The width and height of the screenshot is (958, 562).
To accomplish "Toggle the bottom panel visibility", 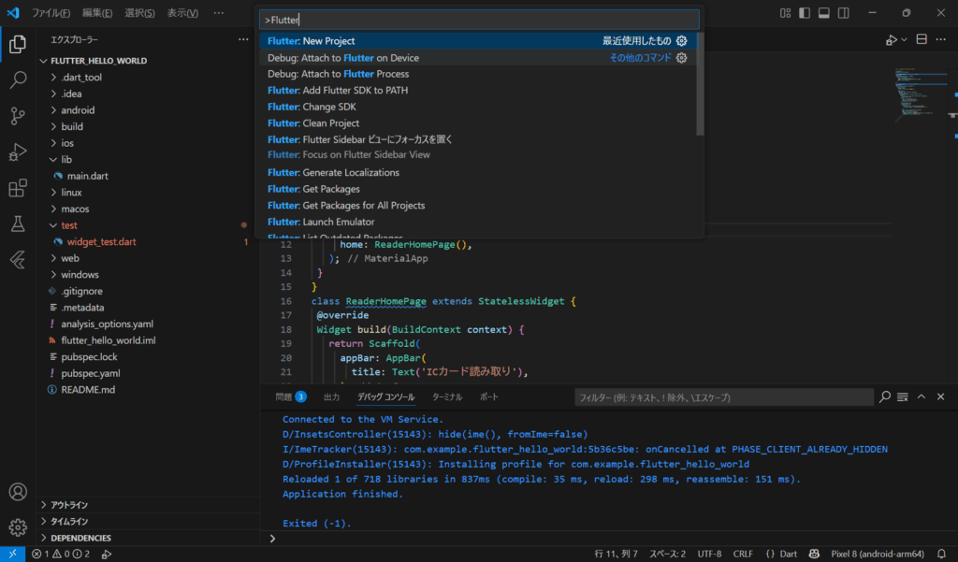I will (824, 13).
